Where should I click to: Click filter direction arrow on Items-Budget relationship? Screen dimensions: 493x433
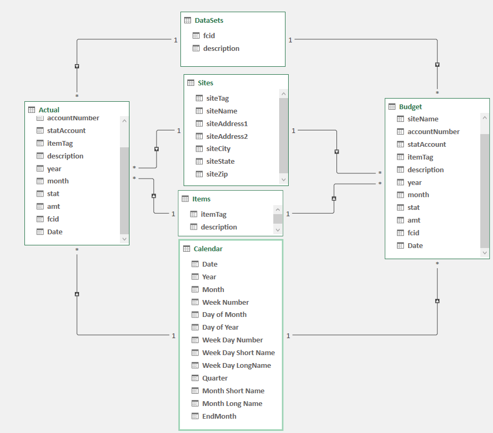coord(334,198)
